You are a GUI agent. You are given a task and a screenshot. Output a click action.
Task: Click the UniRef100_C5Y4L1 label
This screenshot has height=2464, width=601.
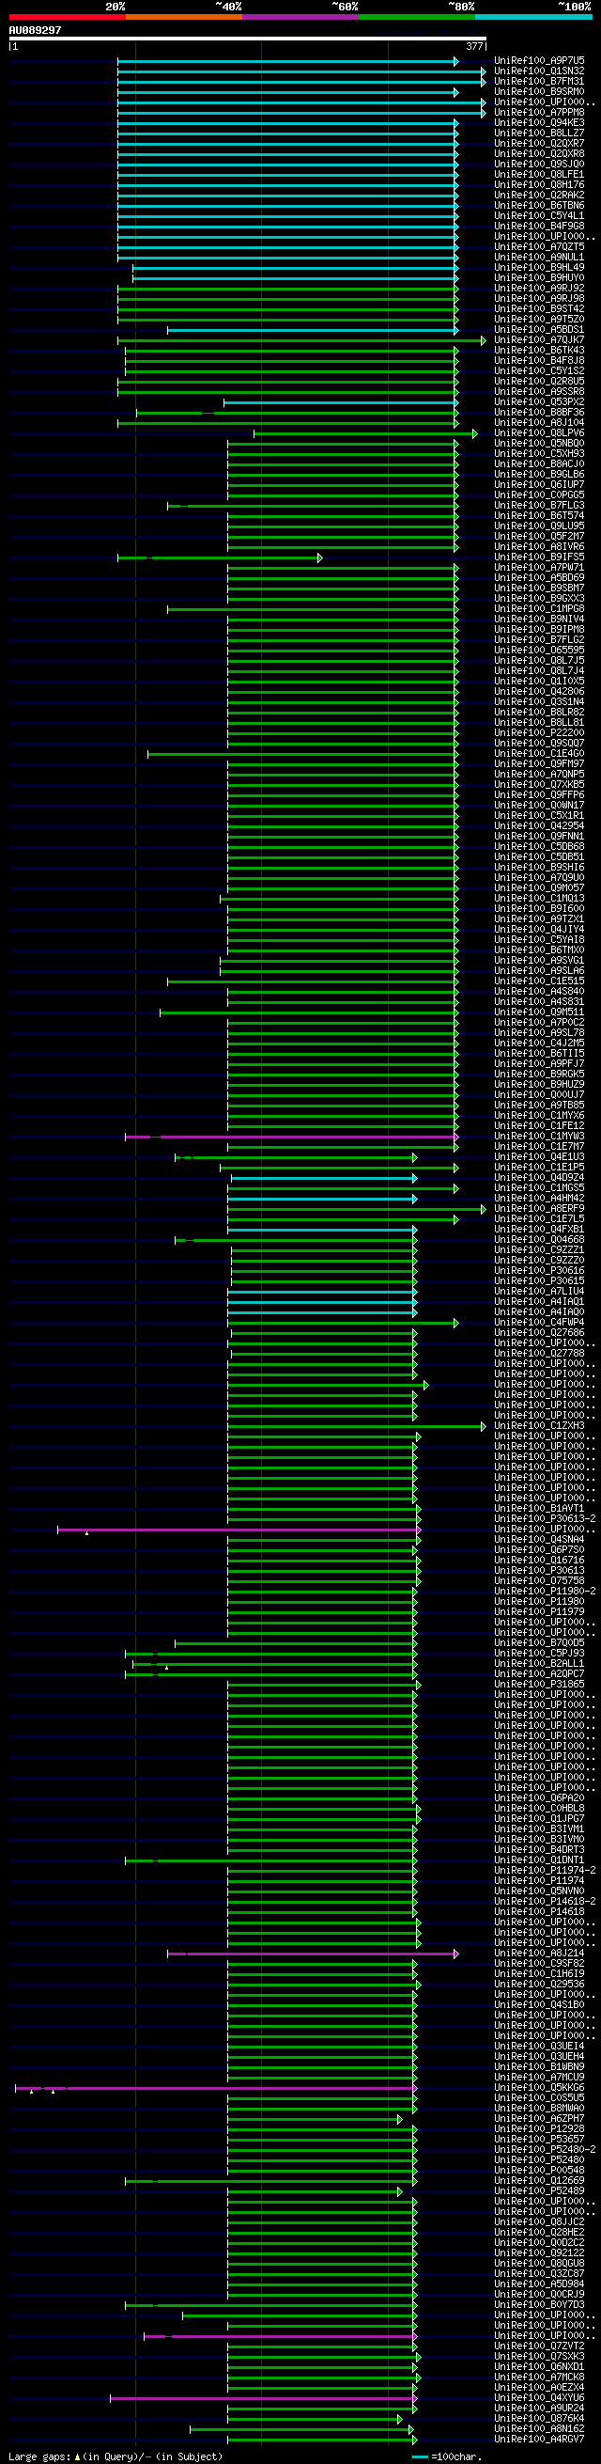pos(539,216)
